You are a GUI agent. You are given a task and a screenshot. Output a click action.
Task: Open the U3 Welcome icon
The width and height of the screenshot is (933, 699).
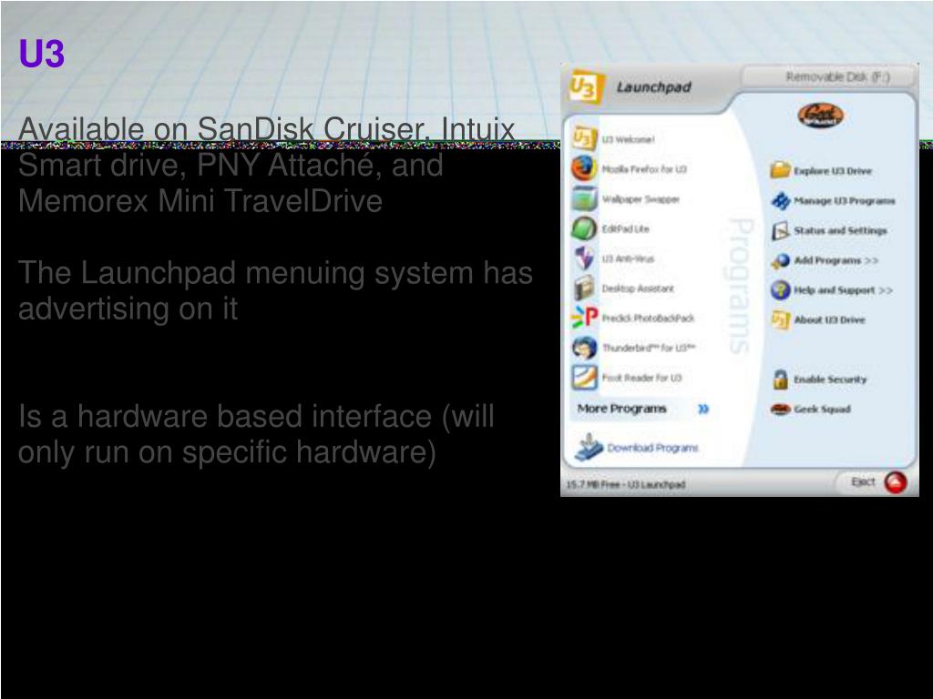(584, 138)
